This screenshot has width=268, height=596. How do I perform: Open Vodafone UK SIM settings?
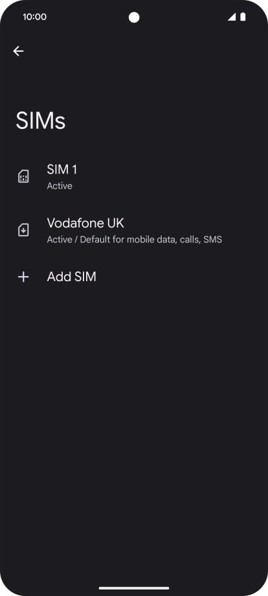coord(134,230)
